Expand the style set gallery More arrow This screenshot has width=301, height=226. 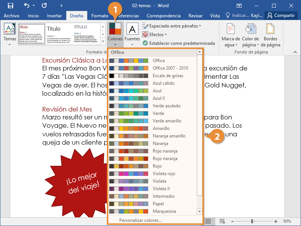pyautogui.click(x=103, y=41)
